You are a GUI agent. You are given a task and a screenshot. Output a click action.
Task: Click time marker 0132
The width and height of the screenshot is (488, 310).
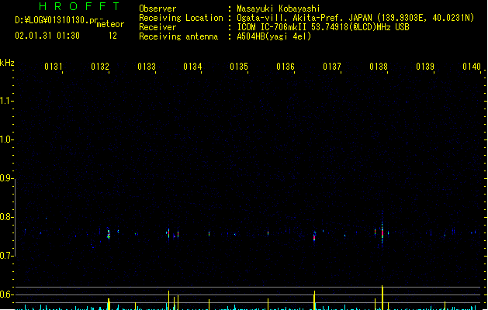pos(100,67)
